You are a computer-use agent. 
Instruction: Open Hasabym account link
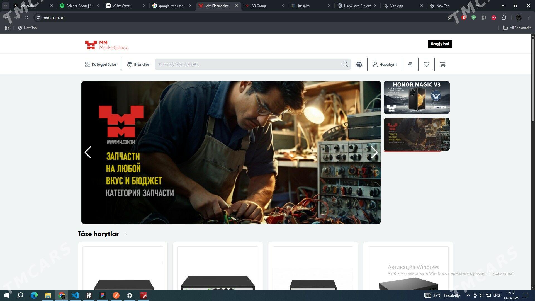[x=385, y=64]
